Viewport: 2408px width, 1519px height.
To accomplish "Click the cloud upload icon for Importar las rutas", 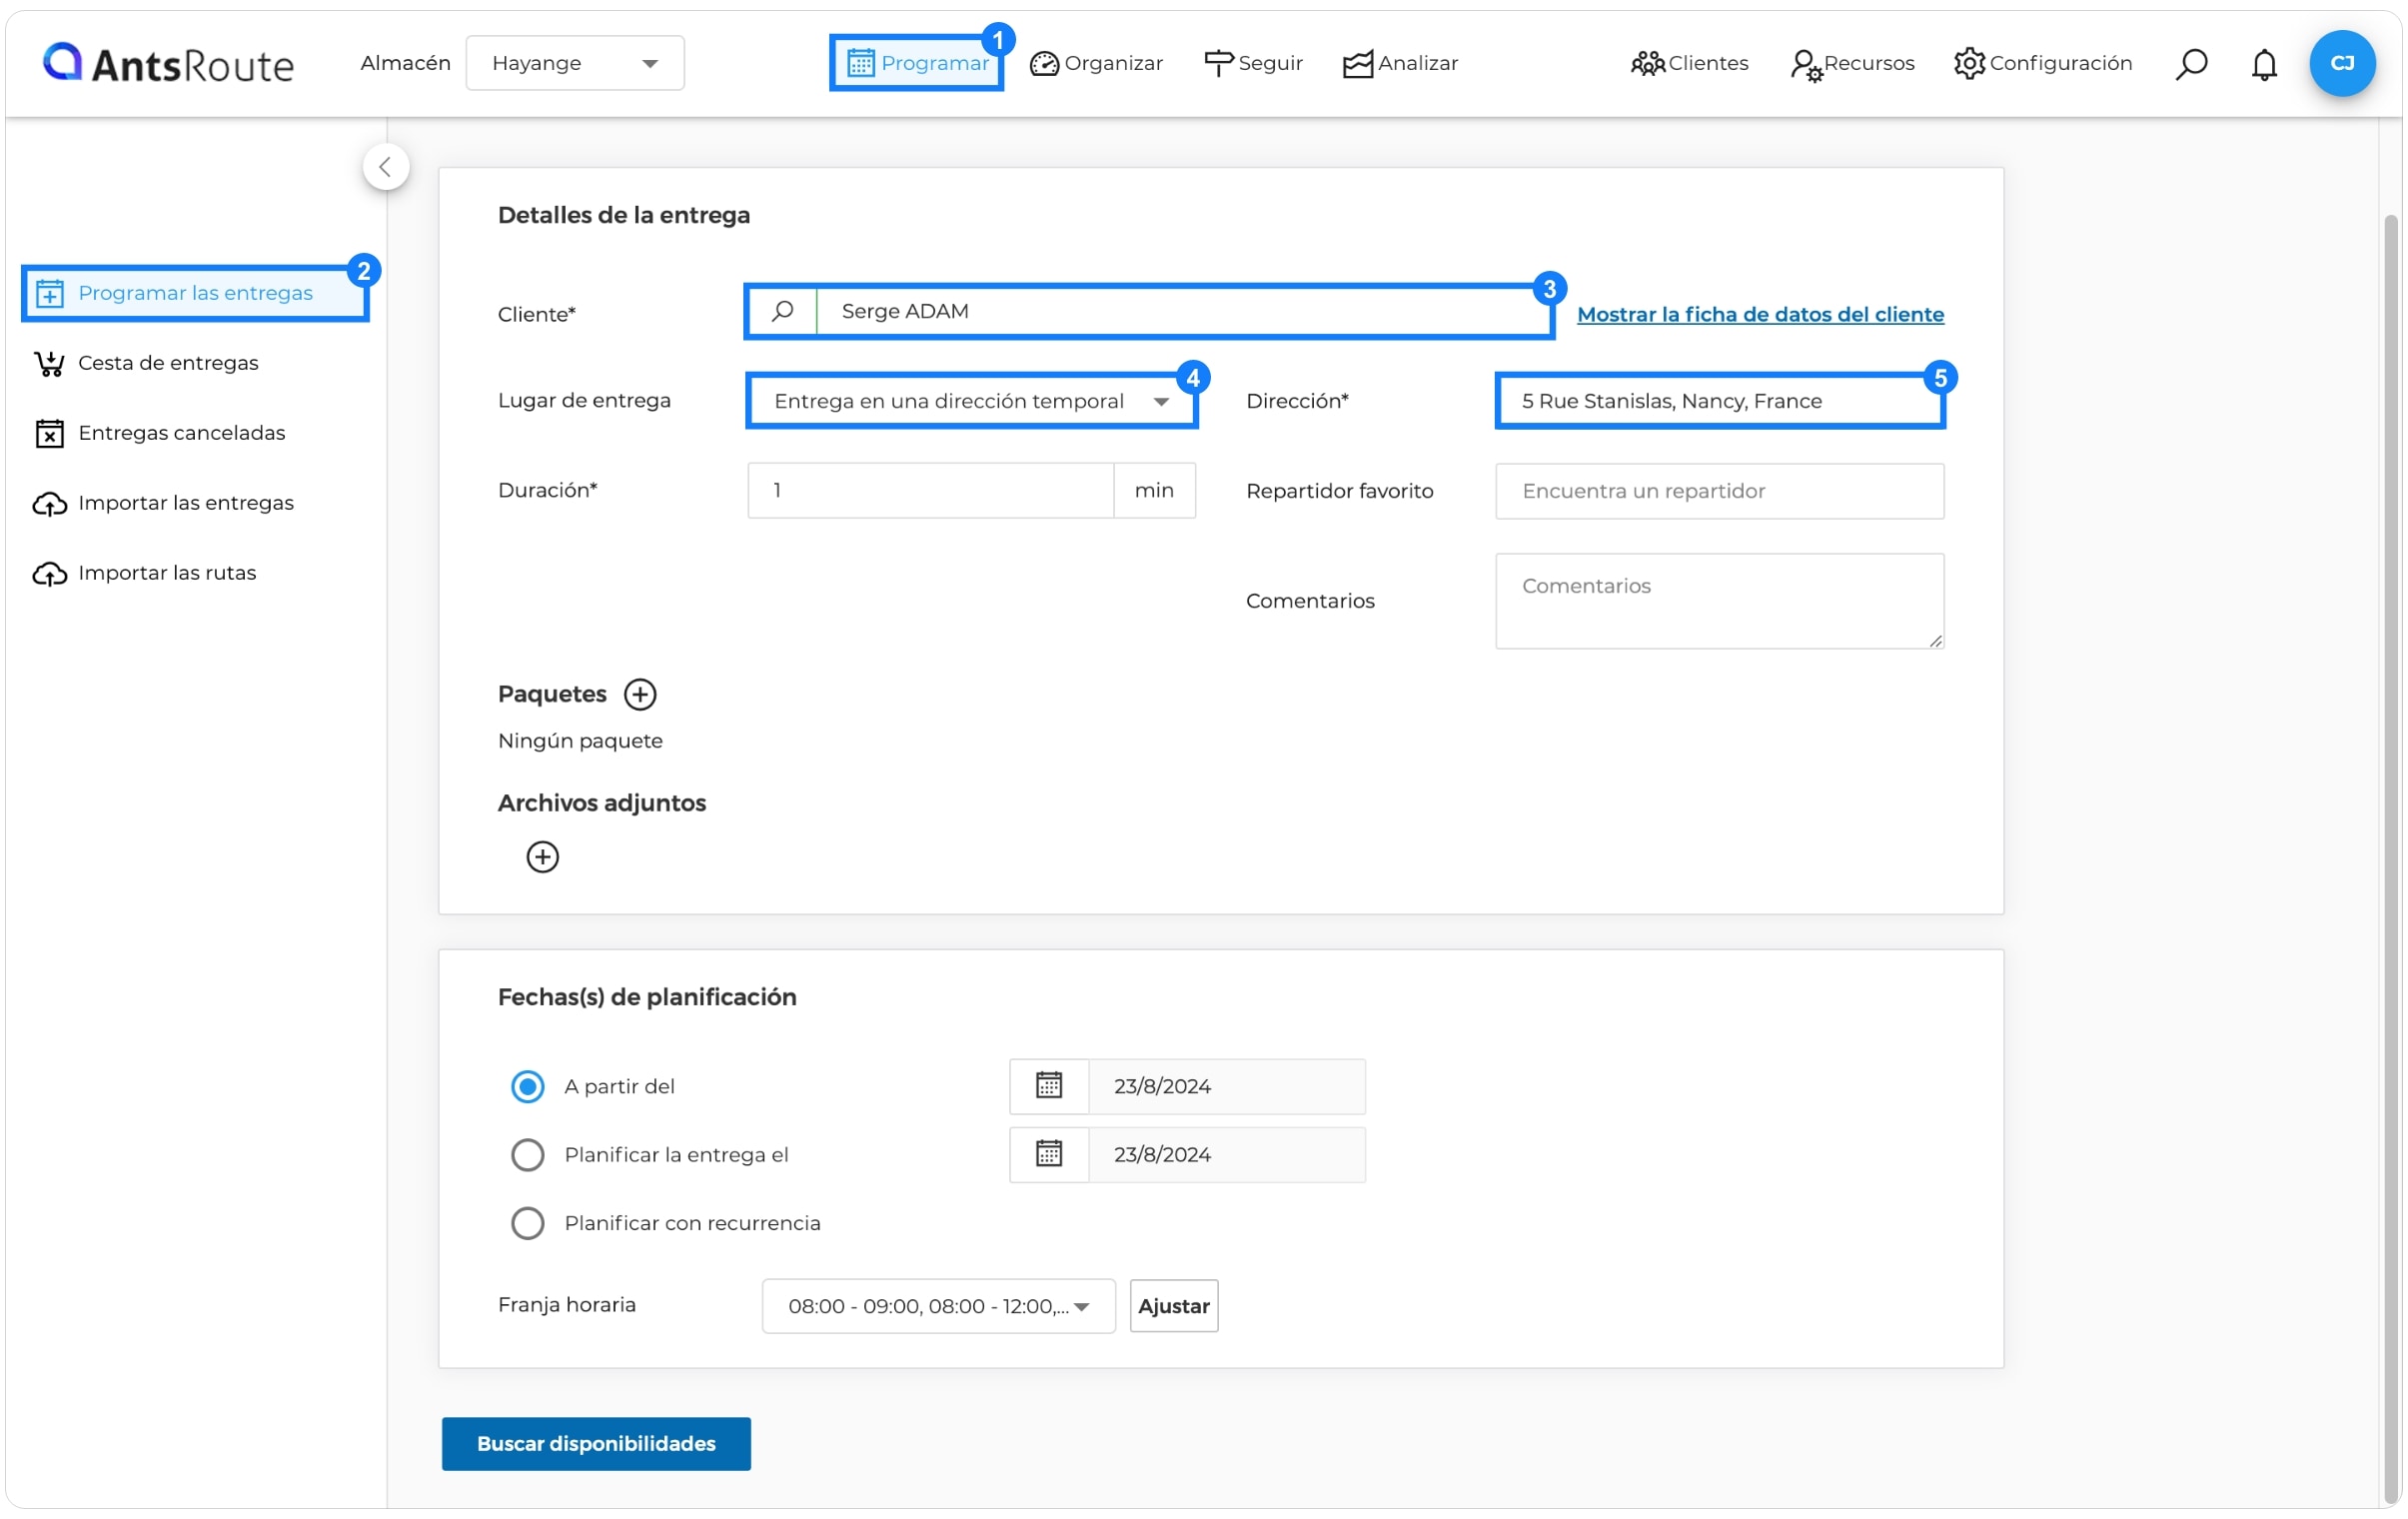I will [49, 574].
